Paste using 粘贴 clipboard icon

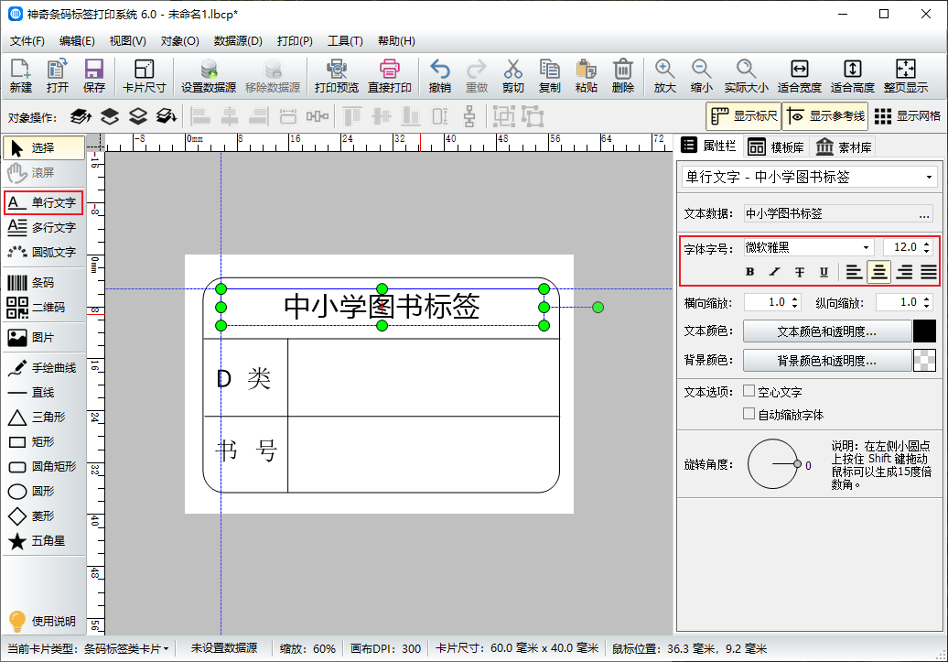(586, 76)
